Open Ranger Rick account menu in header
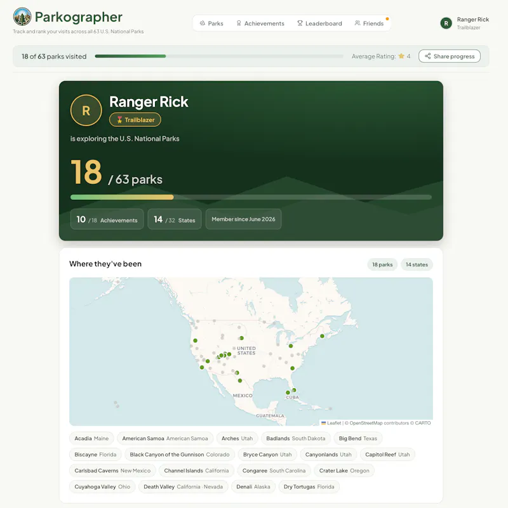The image size is (508, 508). (465, 23)
